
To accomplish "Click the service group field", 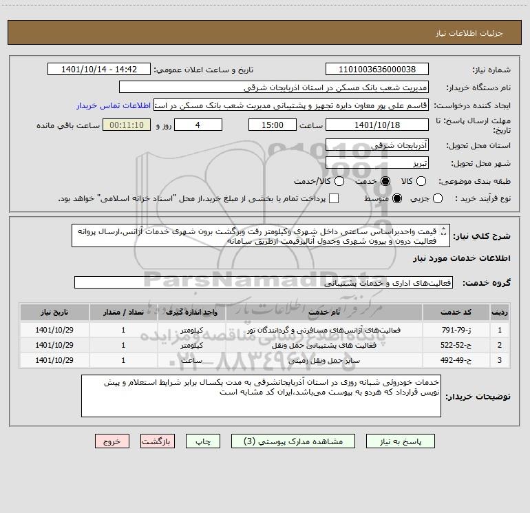I will [x=264, y=283].
